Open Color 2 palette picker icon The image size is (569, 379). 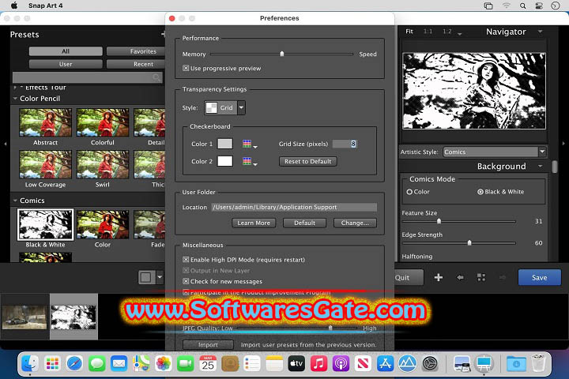[x=247, y=161]
